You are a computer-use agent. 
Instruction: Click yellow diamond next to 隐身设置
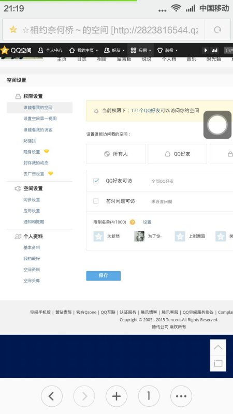47,152
